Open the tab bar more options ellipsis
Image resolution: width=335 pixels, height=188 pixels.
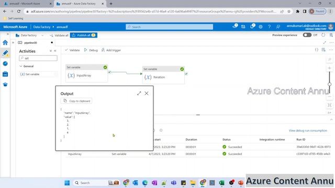pos(331,43)
